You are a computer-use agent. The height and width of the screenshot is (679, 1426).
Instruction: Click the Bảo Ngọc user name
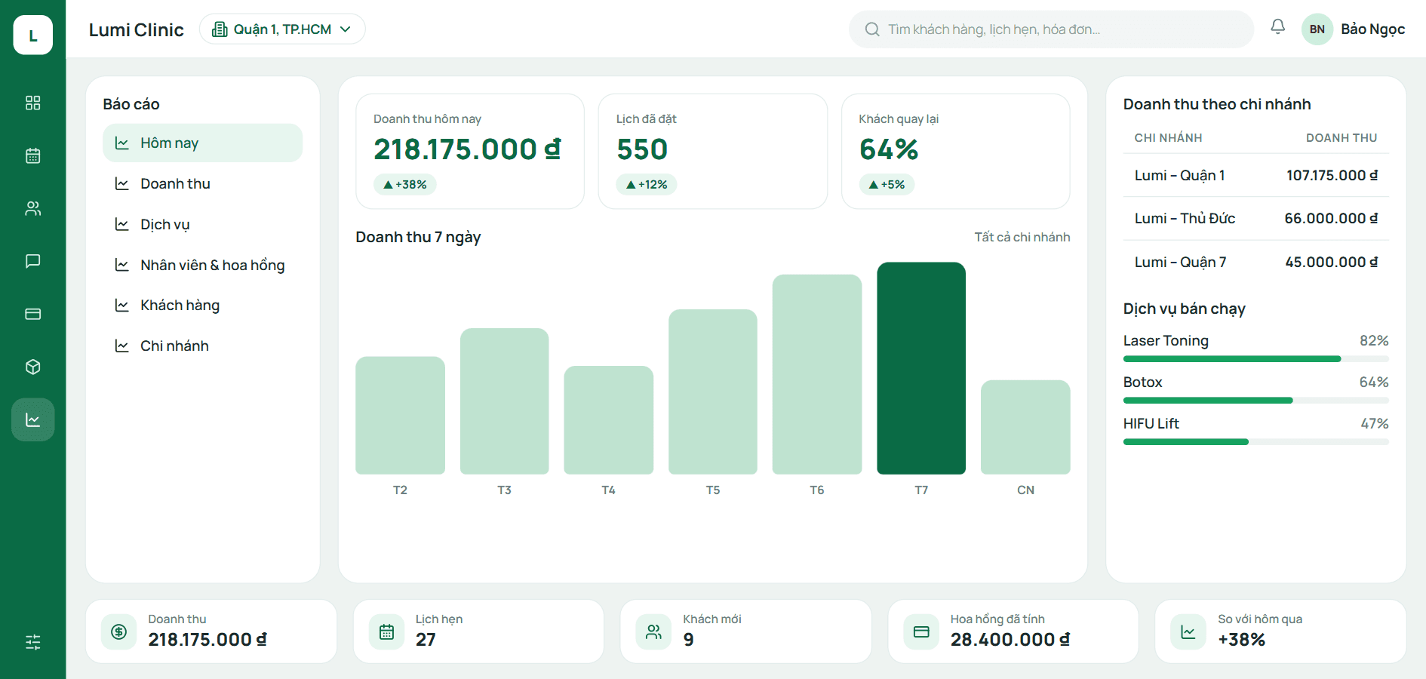tap(1372, 29)
